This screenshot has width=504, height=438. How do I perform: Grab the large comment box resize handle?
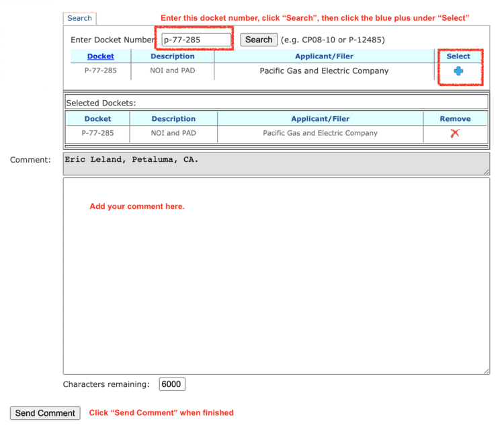pos(486,371)
